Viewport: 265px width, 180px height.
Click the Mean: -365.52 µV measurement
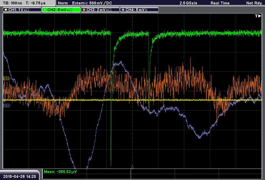[60, 172]
